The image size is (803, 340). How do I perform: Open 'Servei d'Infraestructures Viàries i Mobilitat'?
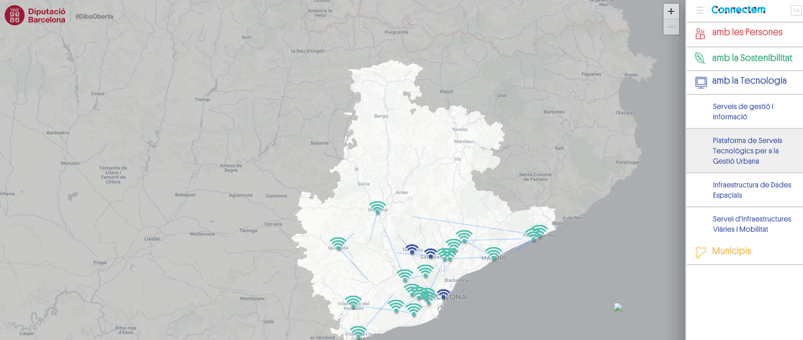click(x=751, y=224)
